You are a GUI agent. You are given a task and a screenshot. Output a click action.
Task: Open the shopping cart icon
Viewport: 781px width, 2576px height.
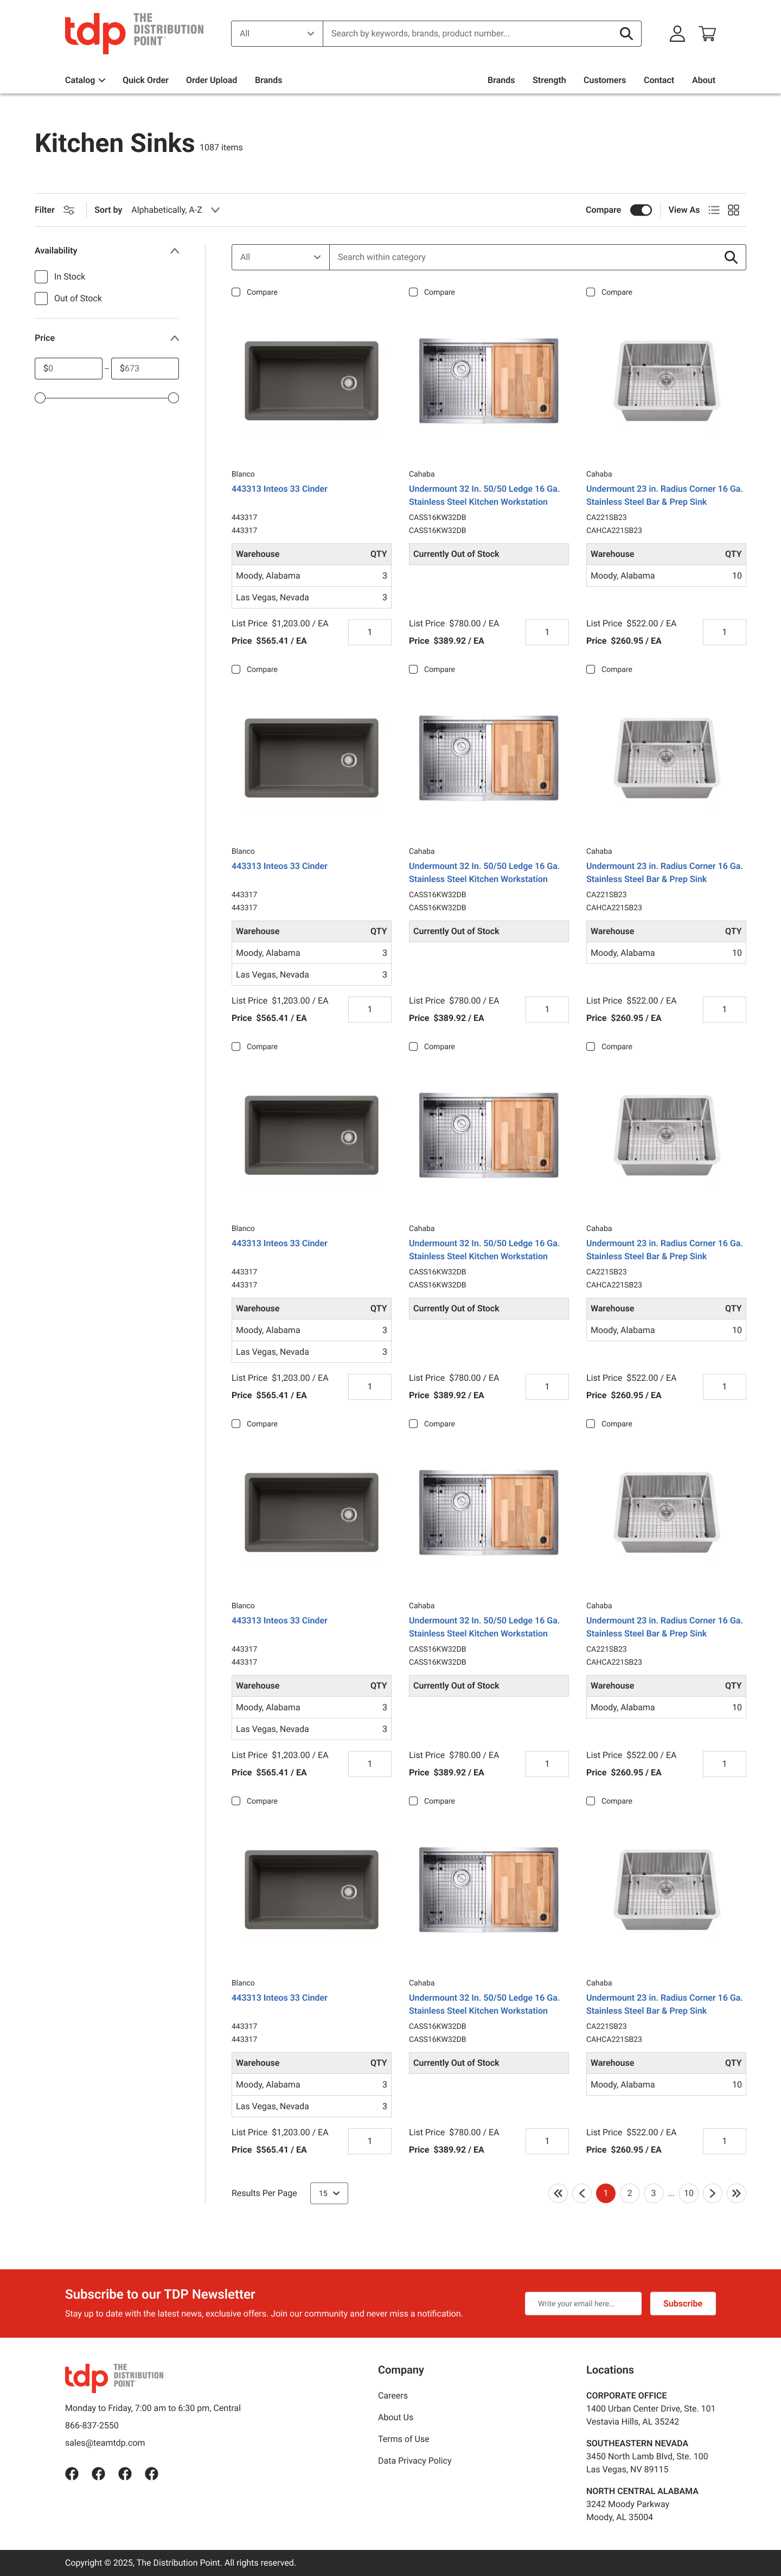point(707,34)
